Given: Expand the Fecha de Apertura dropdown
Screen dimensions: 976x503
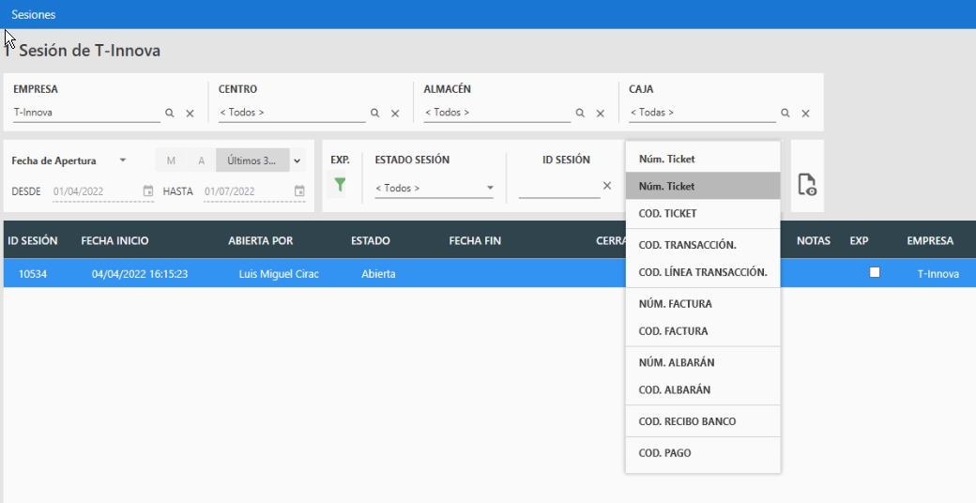Looking at the screenshot, I should pos(123,160).
